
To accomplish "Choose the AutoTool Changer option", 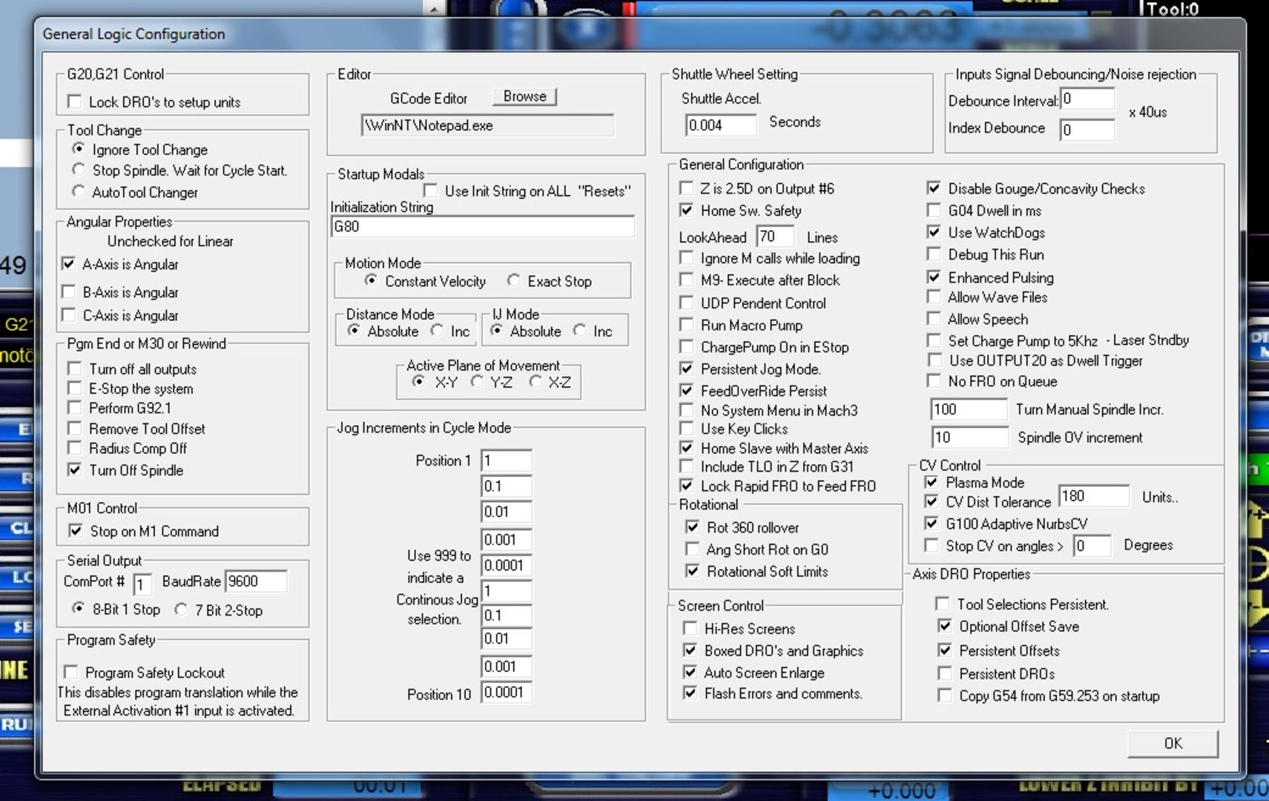I will [x=79, y=191].
